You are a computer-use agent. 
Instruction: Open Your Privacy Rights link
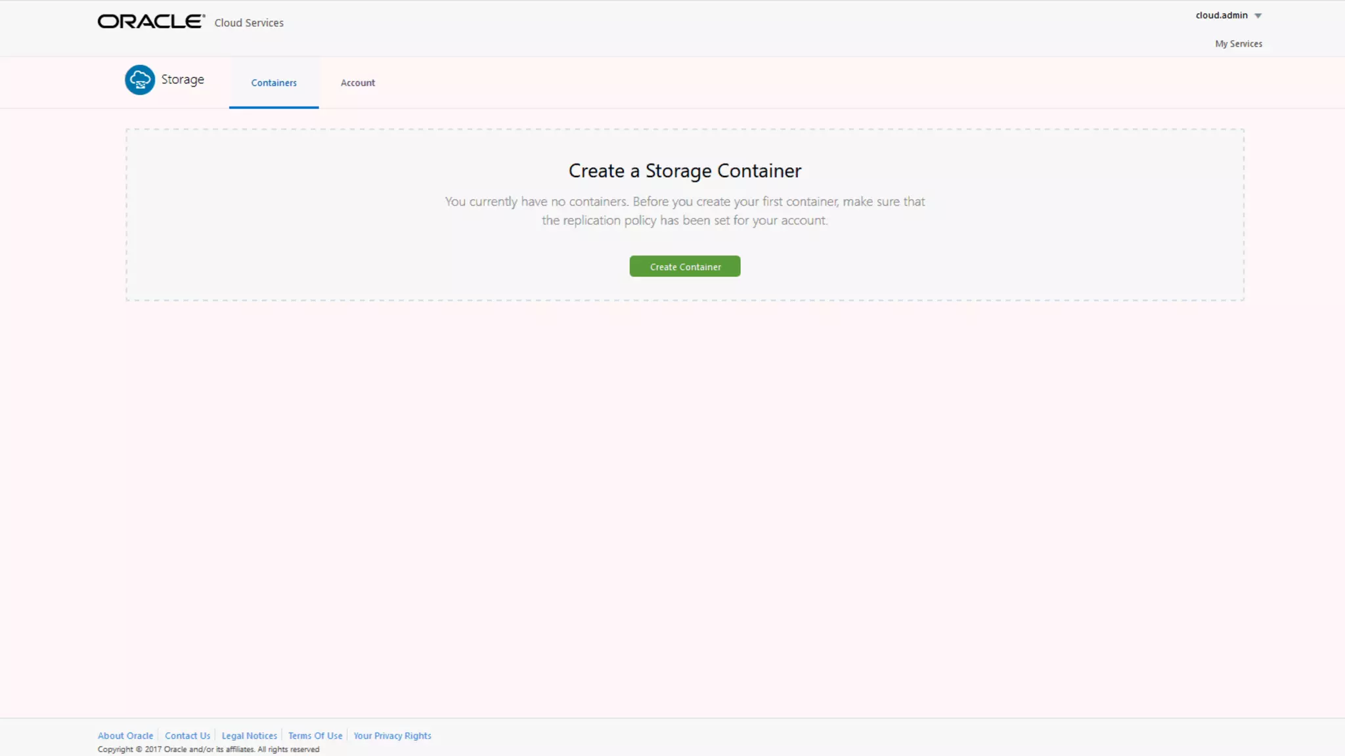click(392, 736)
